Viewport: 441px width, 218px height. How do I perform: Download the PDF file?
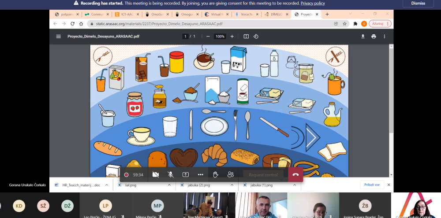click(363, 37)
